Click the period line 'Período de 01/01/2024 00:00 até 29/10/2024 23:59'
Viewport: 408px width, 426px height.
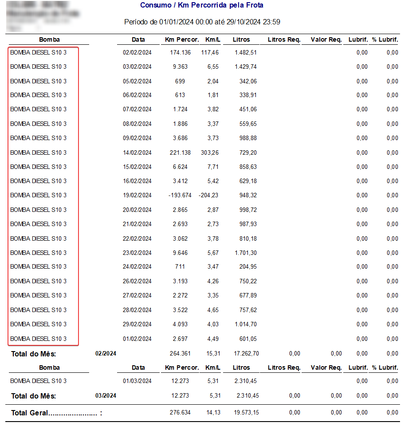(x=202, y=22)
